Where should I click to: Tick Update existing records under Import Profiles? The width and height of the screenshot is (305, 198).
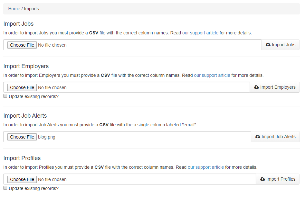(5, 188)
